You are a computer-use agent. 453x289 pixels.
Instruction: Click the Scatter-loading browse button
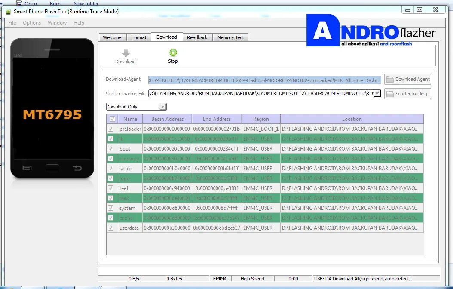(407, 94)
